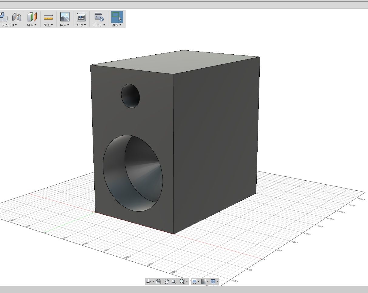Select the small circular hole on the box
The image size is (368, 293).
[130, 96]
